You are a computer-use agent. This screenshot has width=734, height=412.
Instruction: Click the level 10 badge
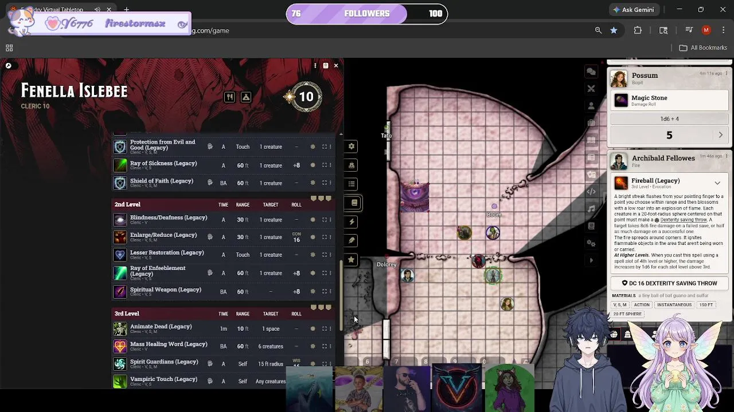306,97
